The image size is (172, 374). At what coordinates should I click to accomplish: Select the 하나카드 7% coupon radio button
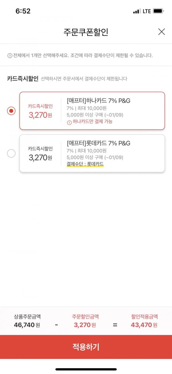point(11,111)
